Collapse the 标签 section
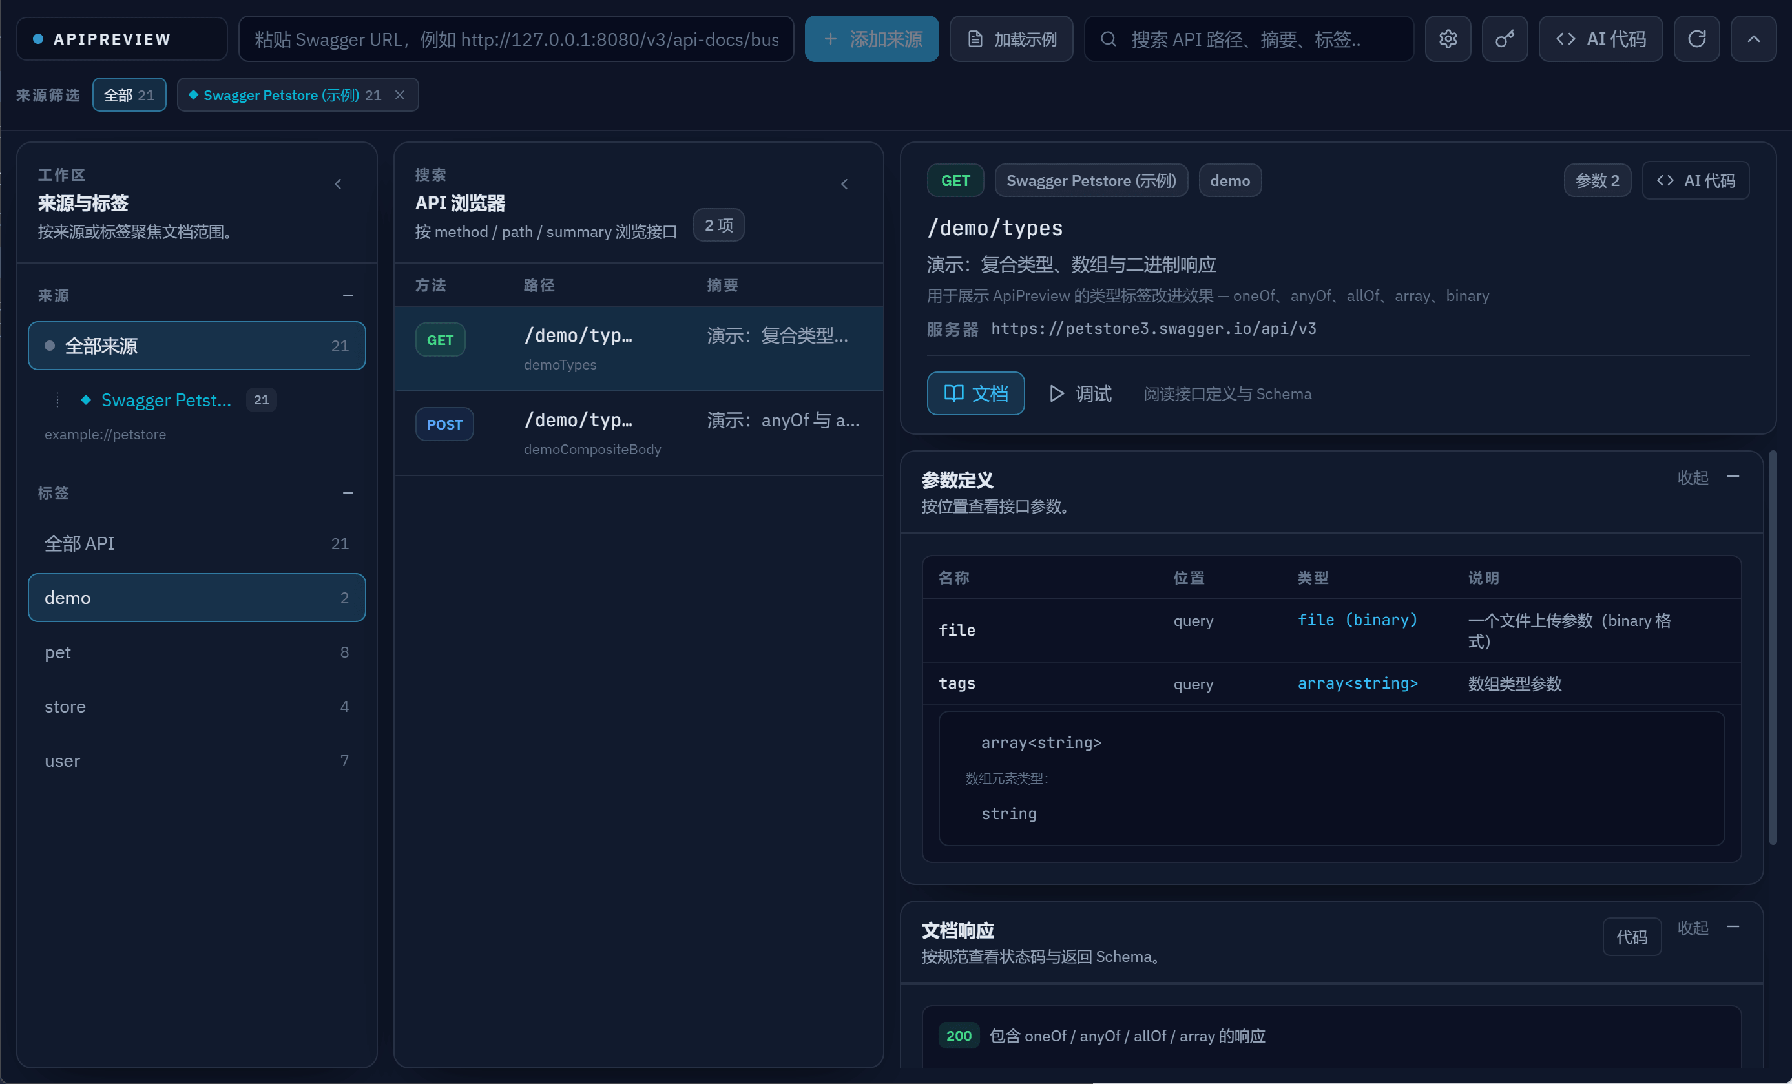This screenshot has height=1084, width=1792. [x=348, y=492]
